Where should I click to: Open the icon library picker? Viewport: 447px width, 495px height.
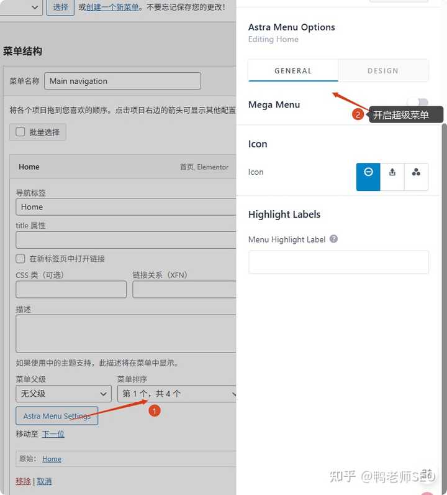[416, 177]
